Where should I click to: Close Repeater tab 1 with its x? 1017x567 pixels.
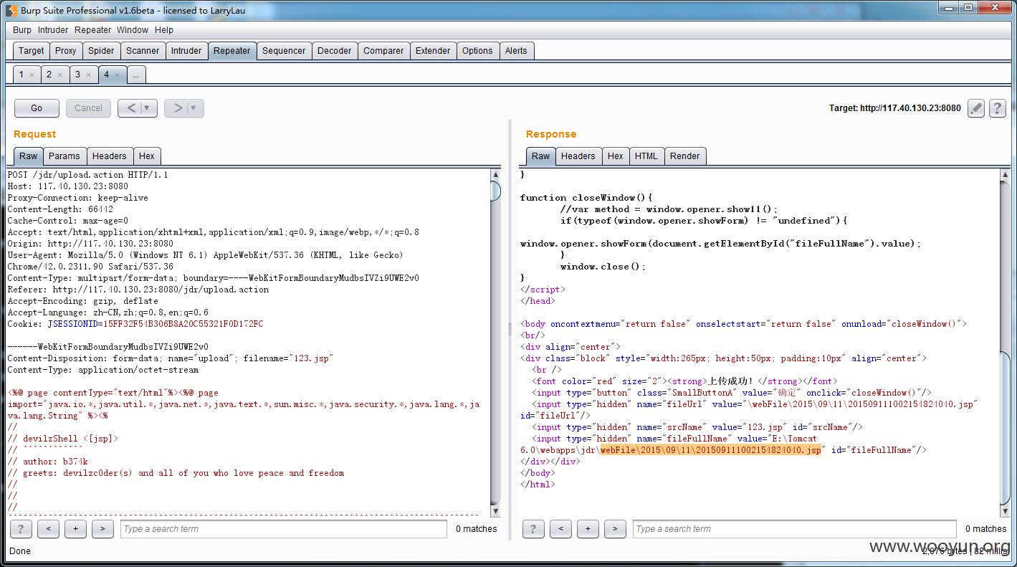32,75
